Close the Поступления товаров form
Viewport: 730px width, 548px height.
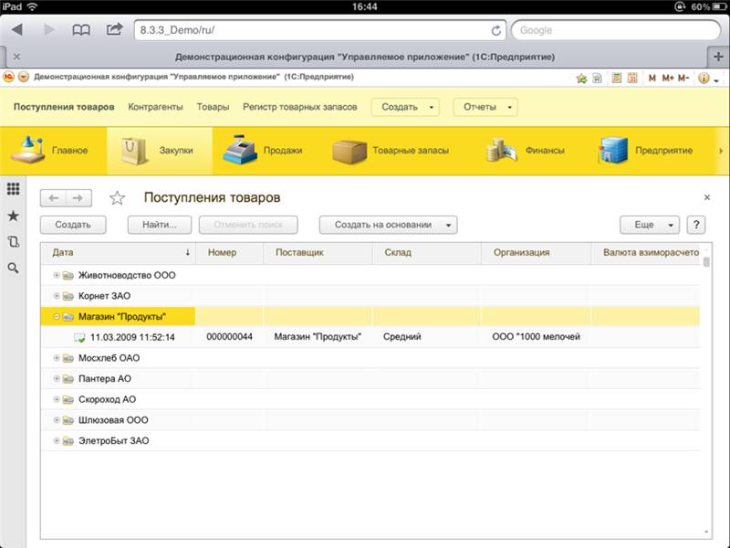click(706, 197)
